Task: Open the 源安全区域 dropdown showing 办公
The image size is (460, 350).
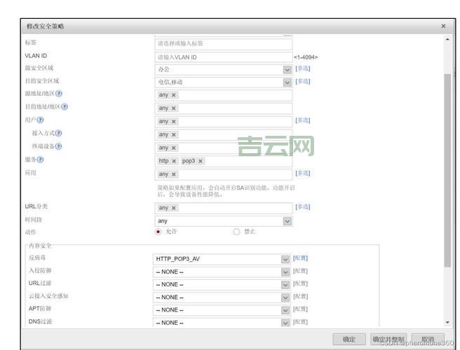Action: [287, 69]
